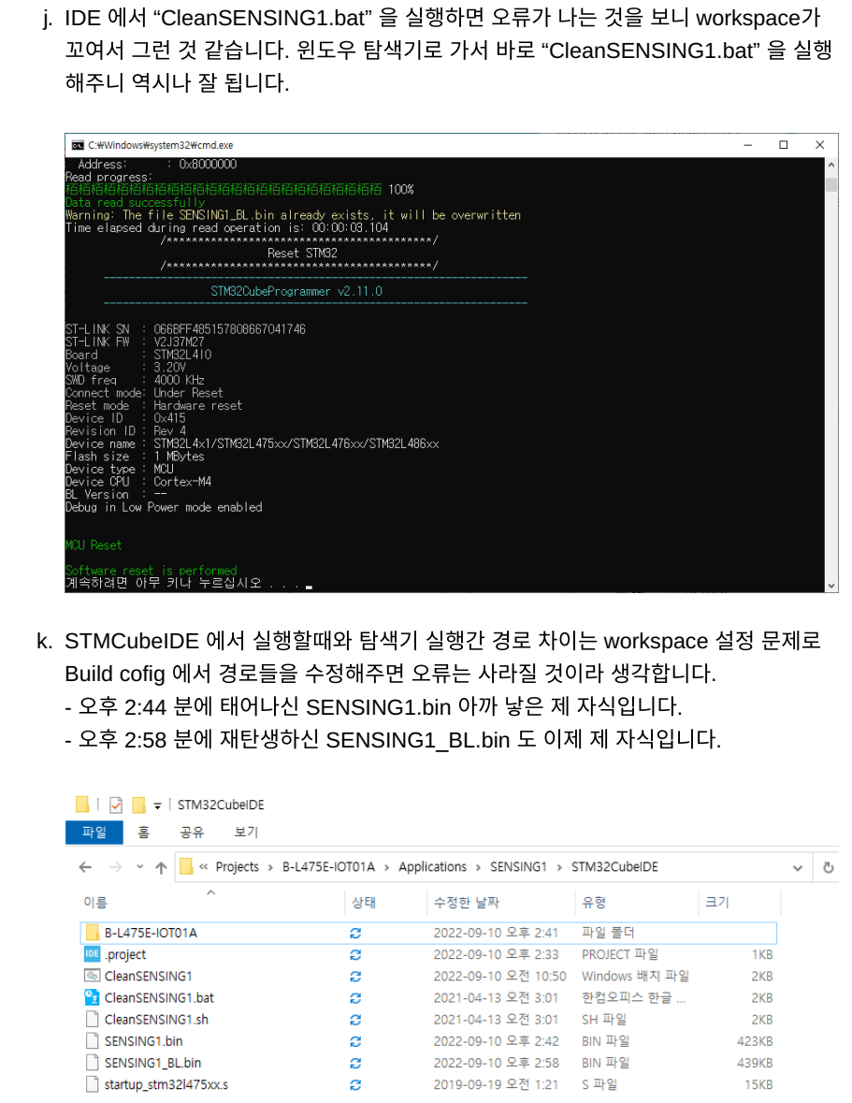
Task: Click the refresh icon beside address bar
Action: pyautogui.click(x=828, y=867)
